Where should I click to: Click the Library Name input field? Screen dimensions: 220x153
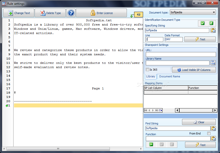click(x=178, y=63)
